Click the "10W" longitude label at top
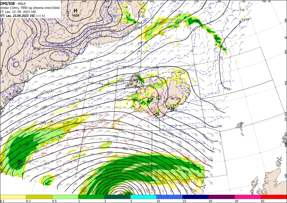 click(x=196, y=1)
